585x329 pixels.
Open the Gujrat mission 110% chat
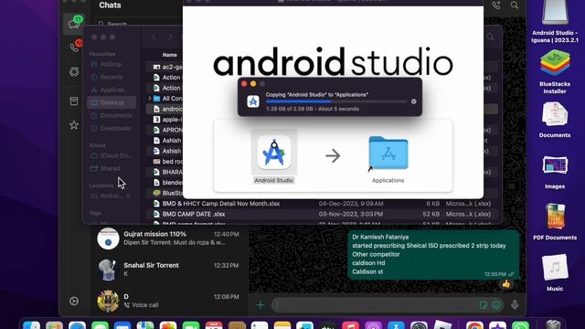pyautogui.click(x=168, y=239)
